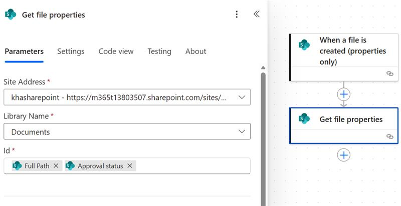Screen dimensions: 401x206
Task: Click the panel scrollbar up arrow
Action: (x=263, y=68)
